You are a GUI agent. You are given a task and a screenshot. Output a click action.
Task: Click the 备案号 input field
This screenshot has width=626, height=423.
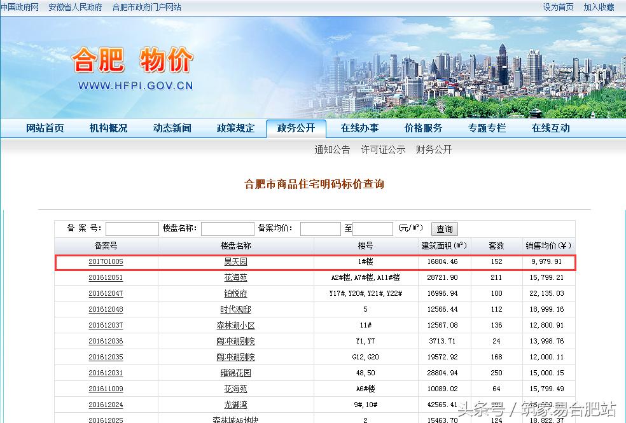(132, 228)
